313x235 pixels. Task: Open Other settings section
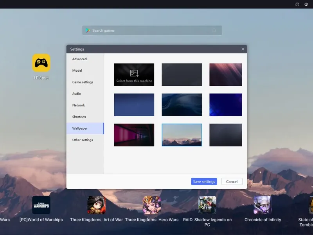tap(85, 140)
